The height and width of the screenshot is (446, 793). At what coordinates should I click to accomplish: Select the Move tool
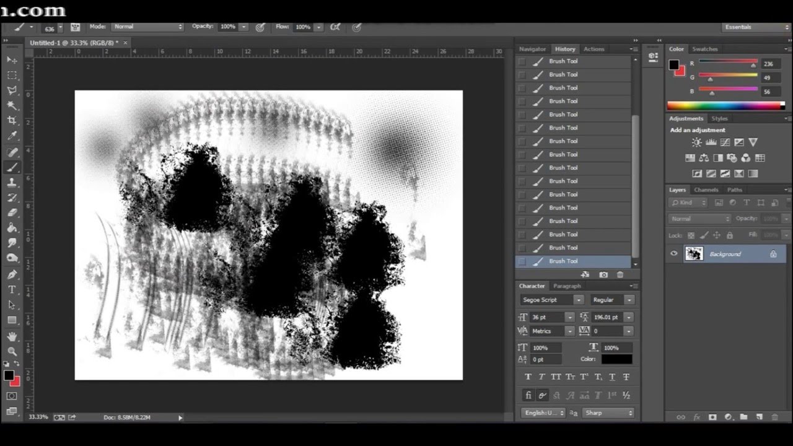[12, 59]
